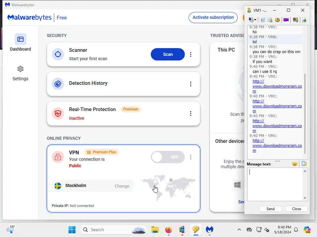Click the 'Private IP: Not connected' text
Viewport: 317px width, 237px height.
(73, 206)
